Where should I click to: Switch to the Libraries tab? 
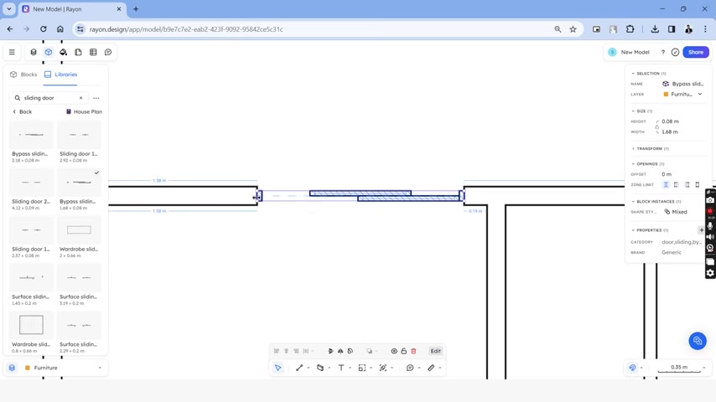[x=60, y=75]
